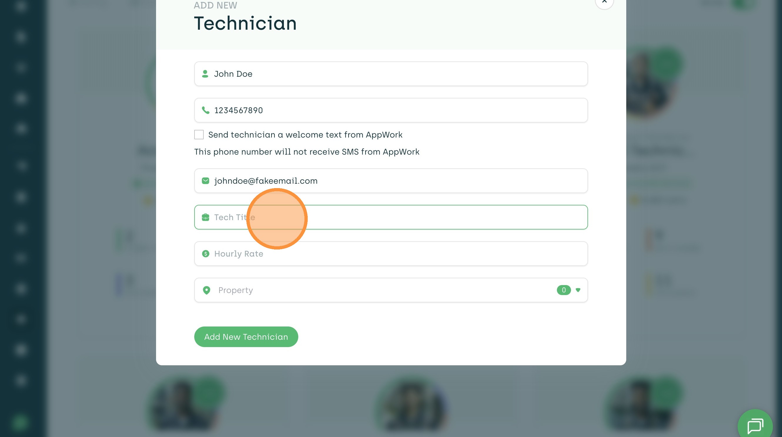Click the welcome text checkbox label
The width and height of the screenshot is (782, 437).
tap(305, 135)
